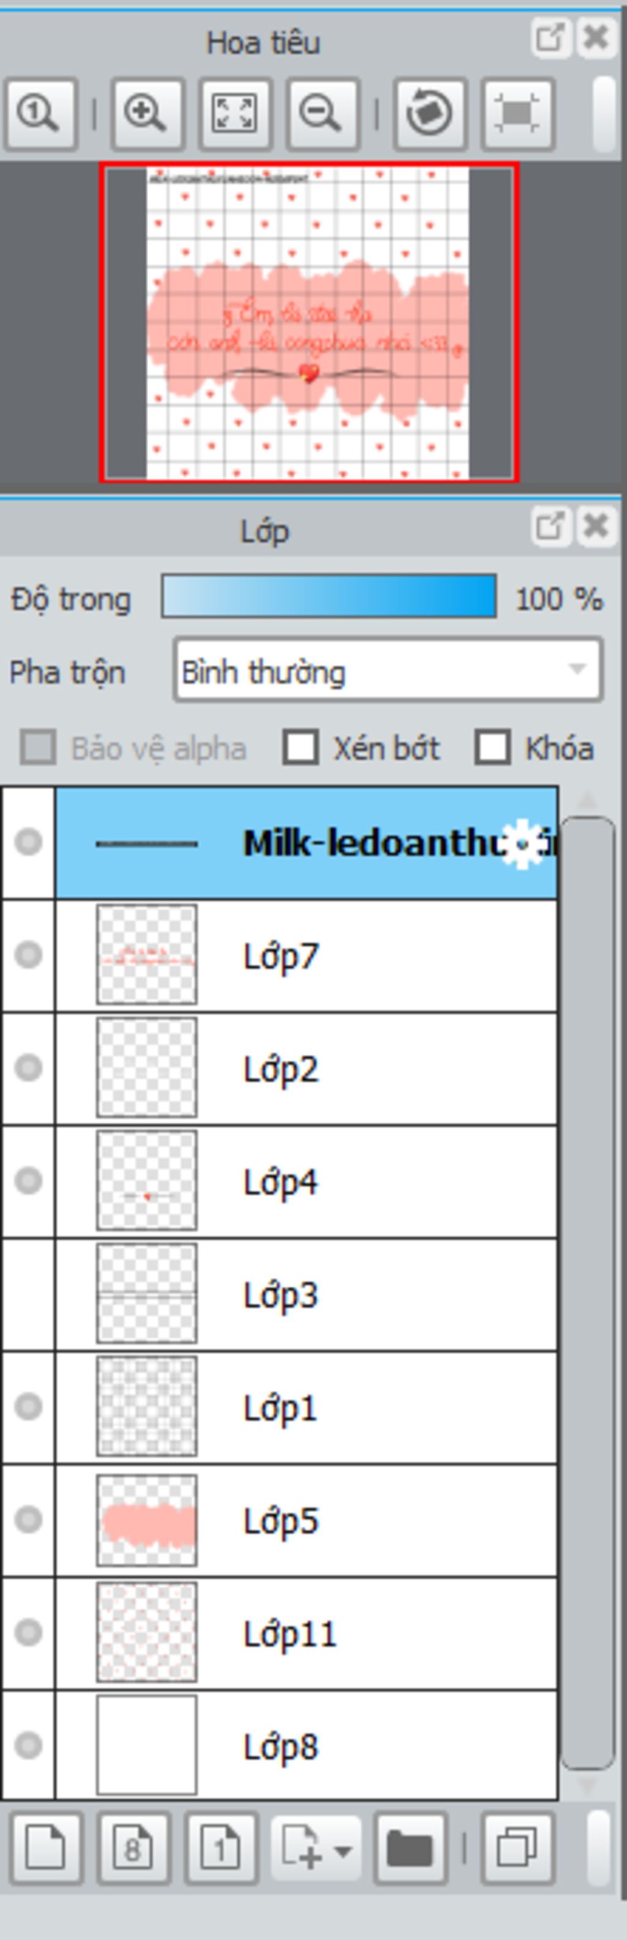Screen dimensions: 627x1940
Task: Click the navigator canvas preview thumbnail
Action: (308, 323)
